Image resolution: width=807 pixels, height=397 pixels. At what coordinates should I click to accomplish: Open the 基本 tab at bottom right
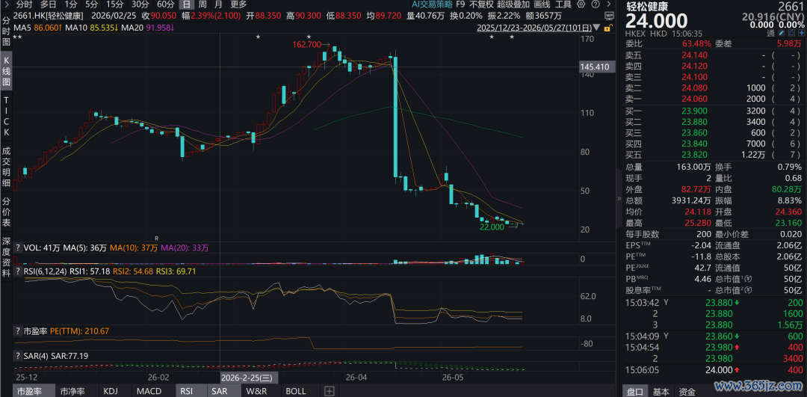661,391
